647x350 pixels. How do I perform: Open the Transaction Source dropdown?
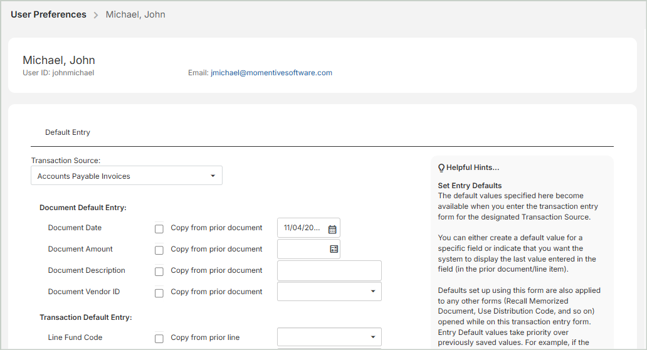126,176
